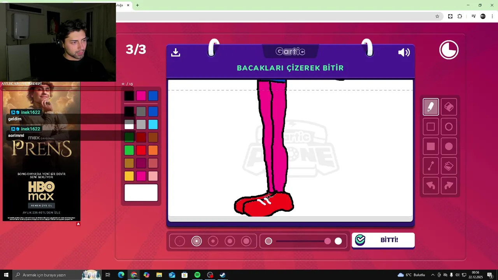Pick the smallest brush size

click(180, 241)
